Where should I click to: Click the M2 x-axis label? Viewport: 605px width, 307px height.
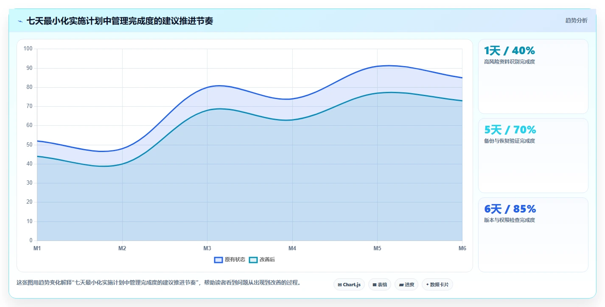[122, 249]
